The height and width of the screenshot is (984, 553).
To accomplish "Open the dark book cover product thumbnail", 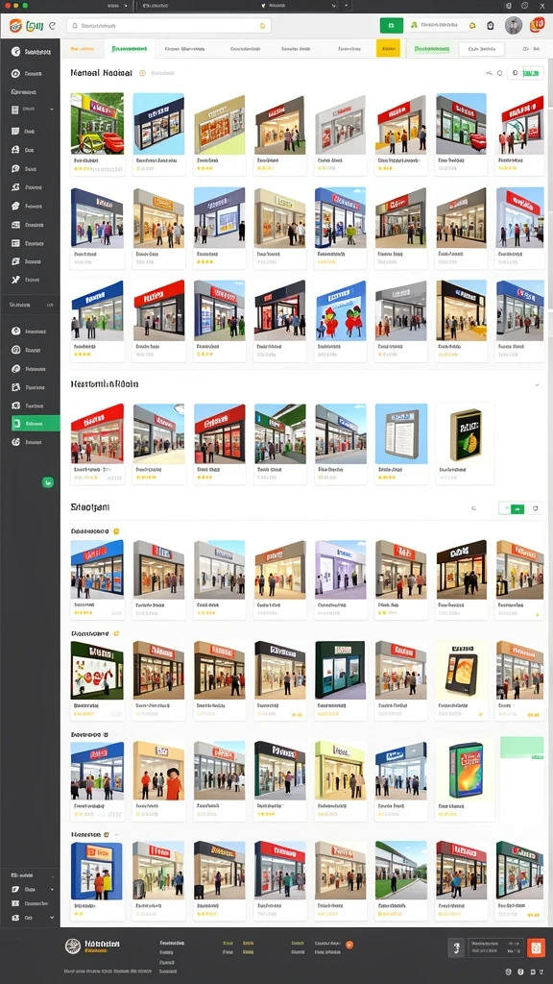I will [464, 434].
